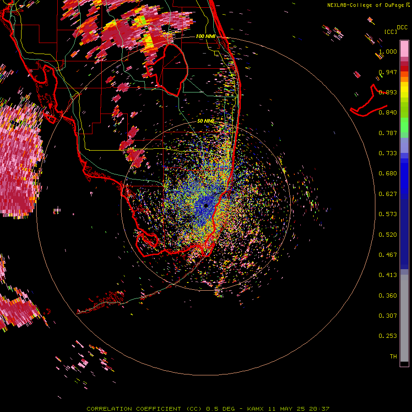Click the 0.627 scale value
The width and height of the screenshot is (412, 412).
388,194
